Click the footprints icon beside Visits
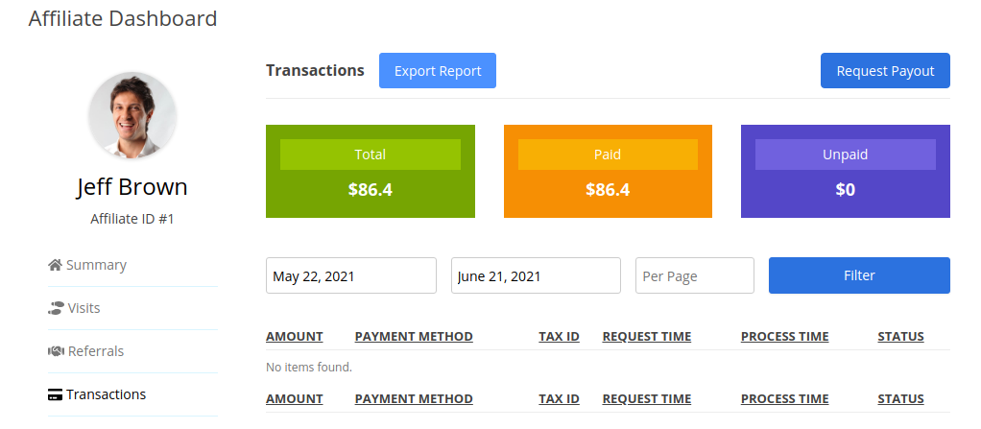This screenshot has height=429, width=981. (x=56, y=308)
